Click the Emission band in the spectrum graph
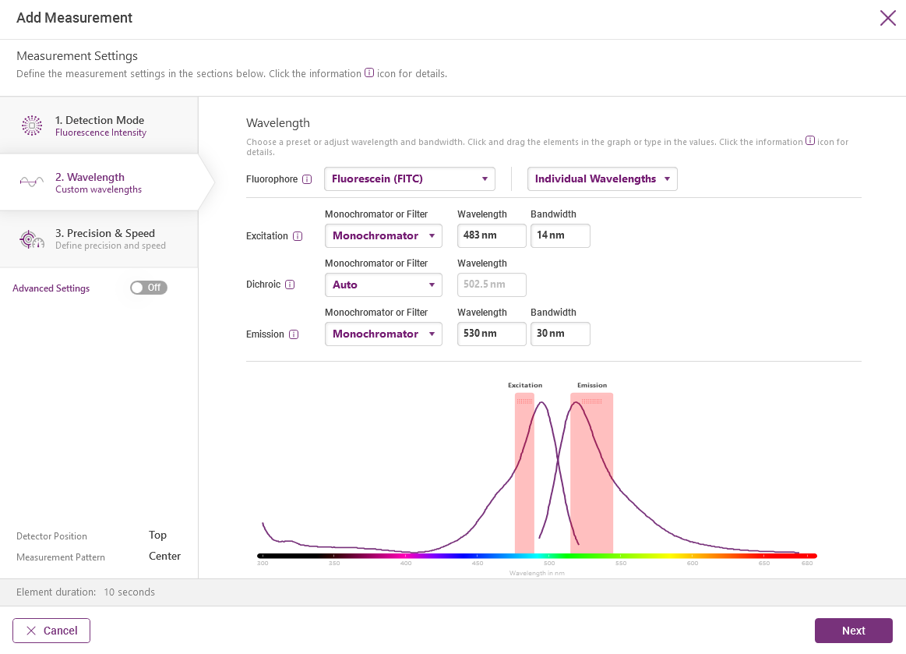The height and width of the screenshot is (654, 906). pyautogui.click(x=592, y=473)
